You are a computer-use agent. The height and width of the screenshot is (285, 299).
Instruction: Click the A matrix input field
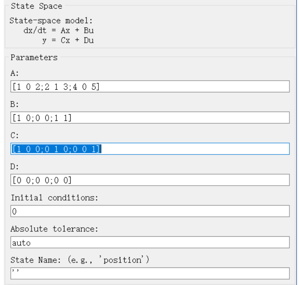point(149,86)
